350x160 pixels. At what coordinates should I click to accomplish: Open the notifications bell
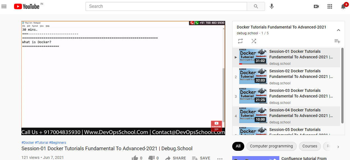343,6
